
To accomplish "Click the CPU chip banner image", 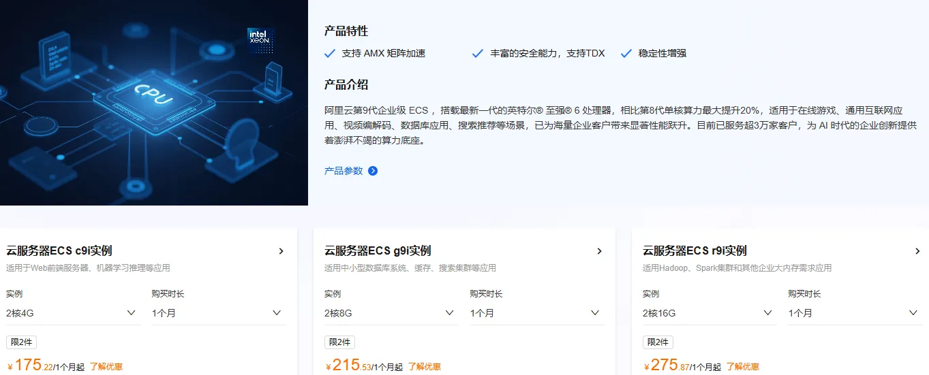I will (x=154, y=103).
